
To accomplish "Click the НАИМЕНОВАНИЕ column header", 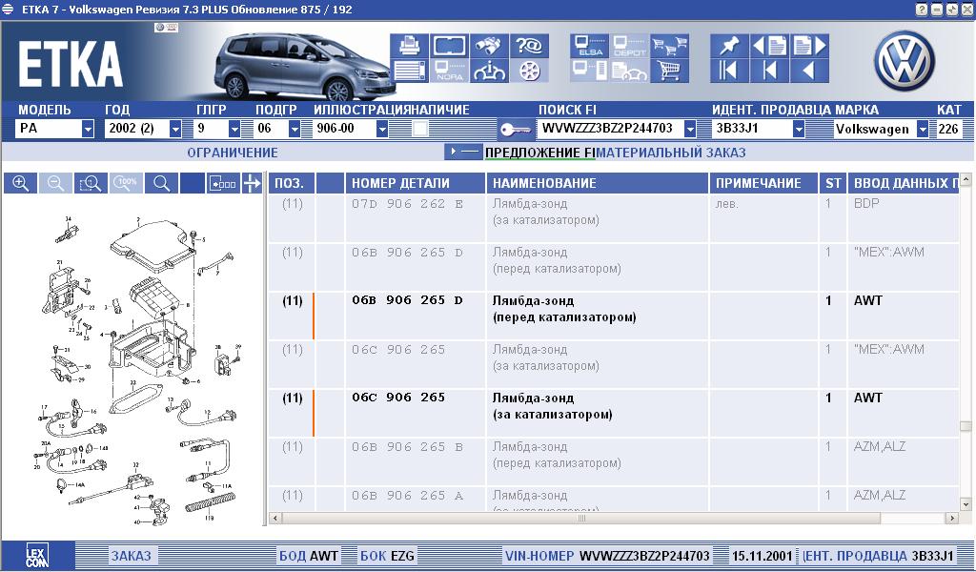I will click(x=598, y=184).
